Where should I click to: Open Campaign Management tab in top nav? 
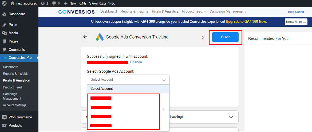227,11
